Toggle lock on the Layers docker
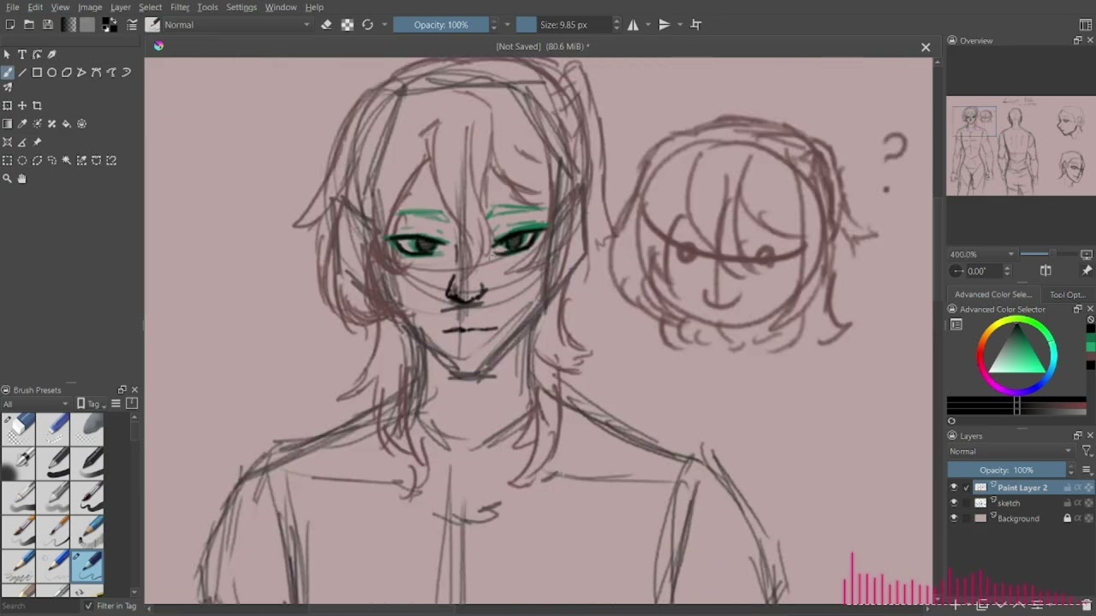Viewport: 1096px width, 616px height. [951, 435]
